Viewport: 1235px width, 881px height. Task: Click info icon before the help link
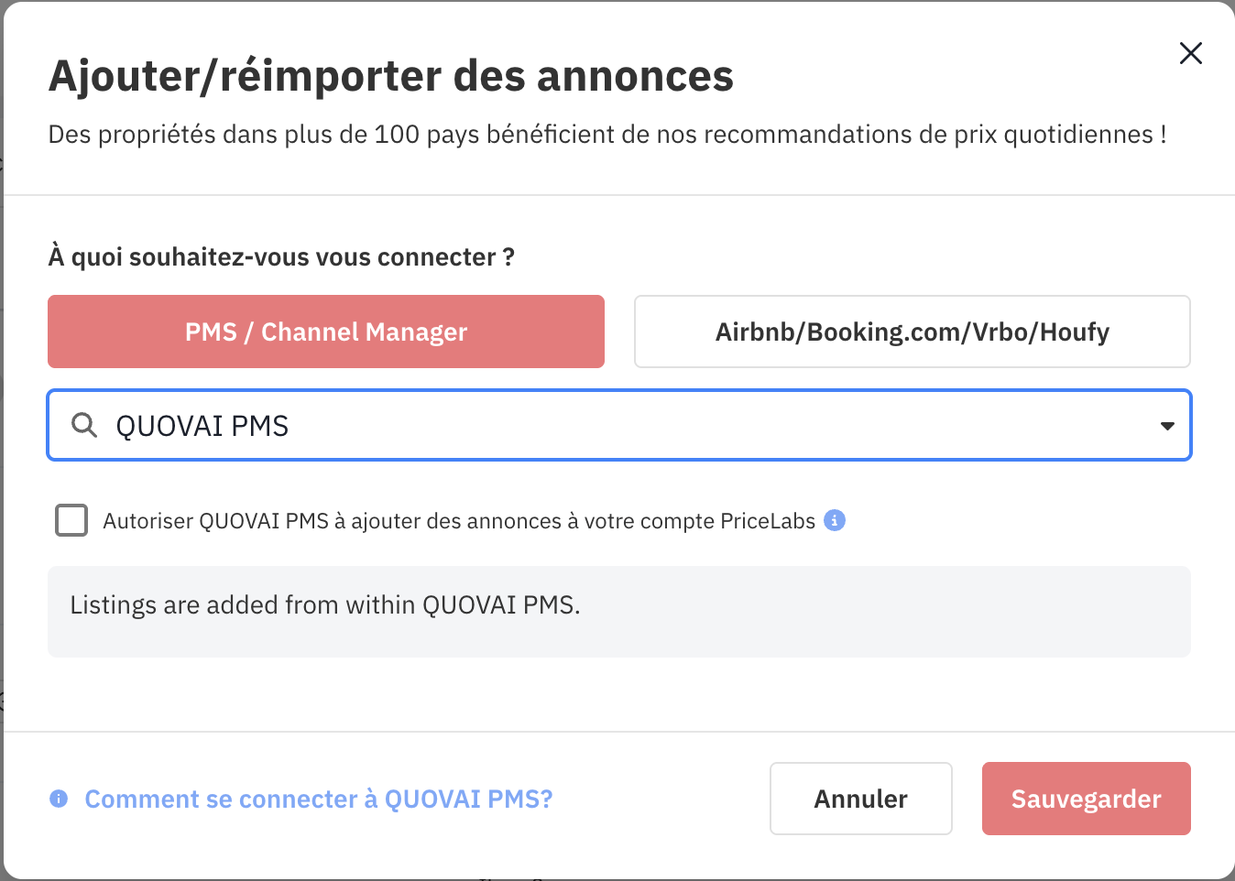tap(59, 799)
